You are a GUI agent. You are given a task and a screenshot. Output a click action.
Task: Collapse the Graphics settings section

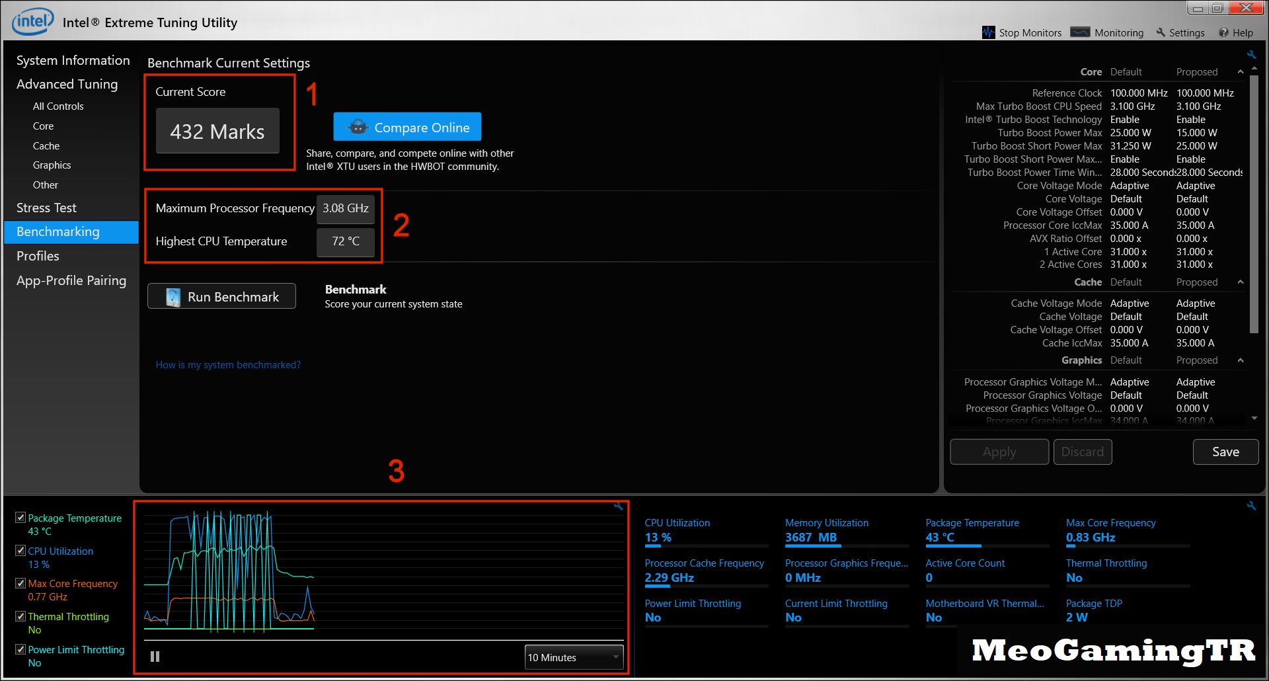(1241, 360)
